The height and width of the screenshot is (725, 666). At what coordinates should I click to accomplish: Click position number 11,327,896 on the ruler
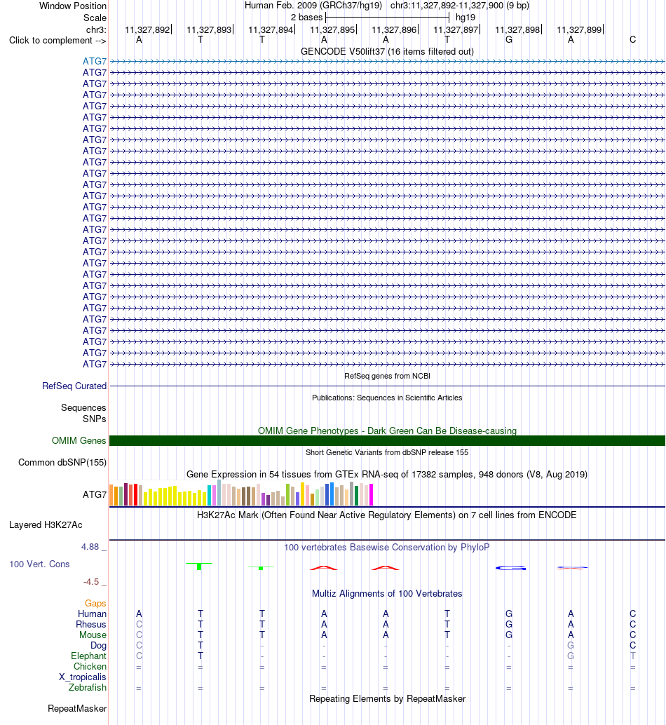394,29
